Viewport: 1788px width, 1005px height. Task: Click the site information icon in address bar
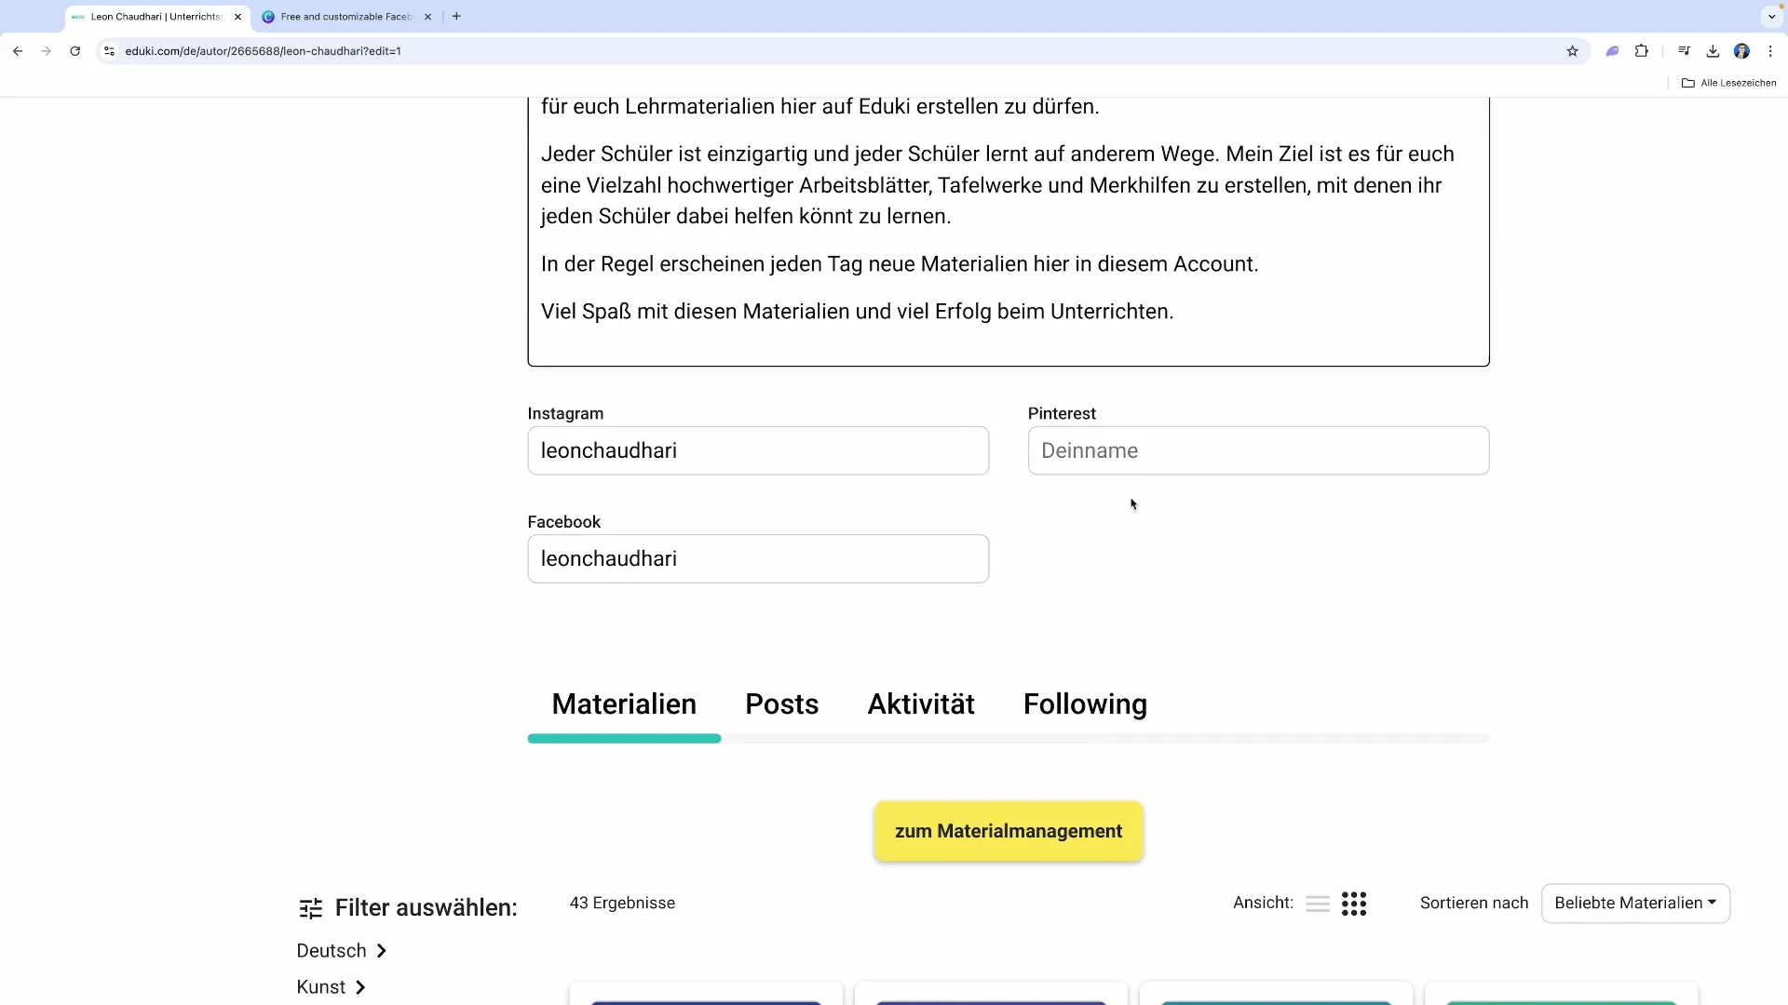tap(109, 51)
